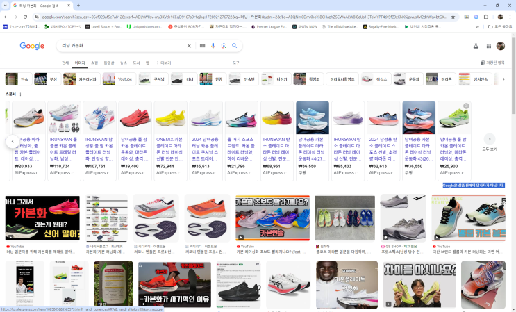Select the 이미지 tab
The image size is (516, 312).
80,63
